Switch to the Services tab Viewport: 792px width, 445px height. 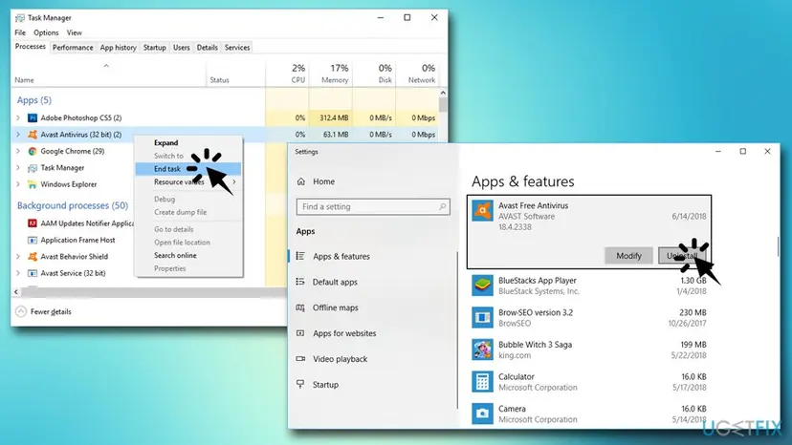tap(237, 47)
